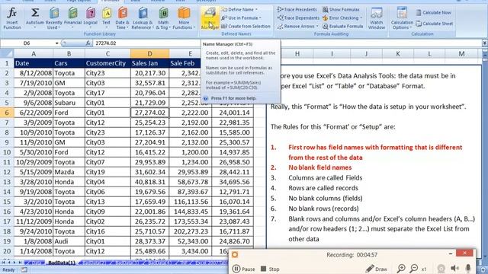Stop the screen recording
Viewport: 488px width, 274px height.
pyautogui.click(x=270, y=269)
